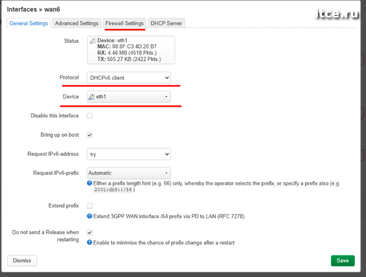Click help icon beside prefix length hint
Viewport: 366px width, 277px height.
(89, 183)
